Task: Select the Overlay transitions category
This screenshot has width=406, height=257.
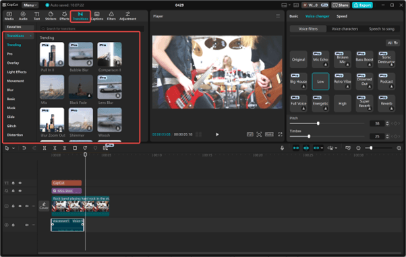Action: coord(13,63)
